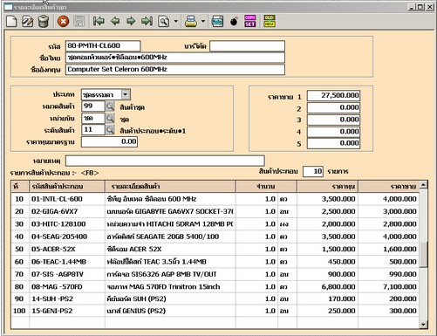
Task: Click the printer icon
Action: pos(191,22)
